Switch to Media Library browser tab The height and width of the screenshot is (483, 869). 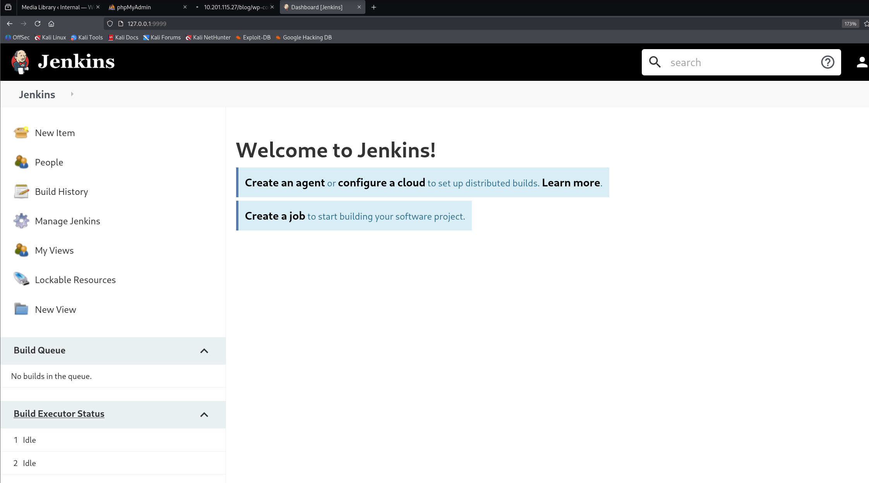(57, 7)
